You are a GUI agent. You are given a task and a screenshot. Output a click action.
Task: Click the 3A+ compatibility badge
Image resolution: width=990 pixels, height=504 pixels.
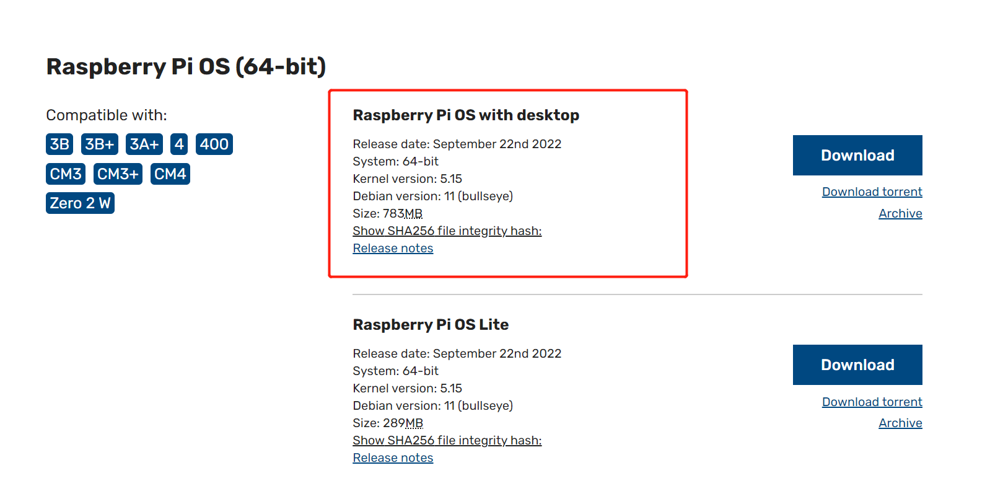(x=144, y=144)
